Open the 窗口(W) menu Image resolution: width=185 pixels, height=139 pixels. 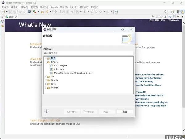click(x=84, y=7)
